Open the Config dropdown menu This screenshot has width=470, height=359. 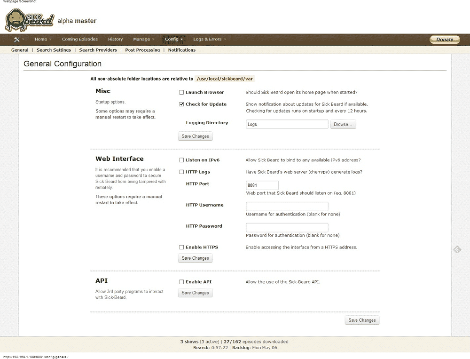tap(174, 40)
